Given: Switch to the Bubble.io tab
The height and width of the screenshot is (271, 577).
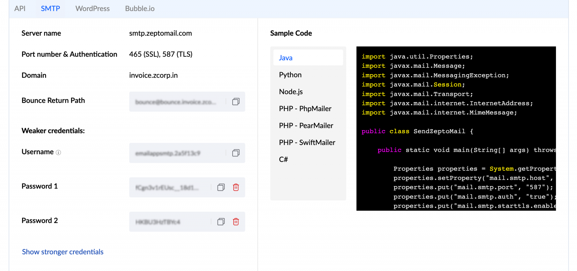Looking at the screenshot, I should pos(140,8).
